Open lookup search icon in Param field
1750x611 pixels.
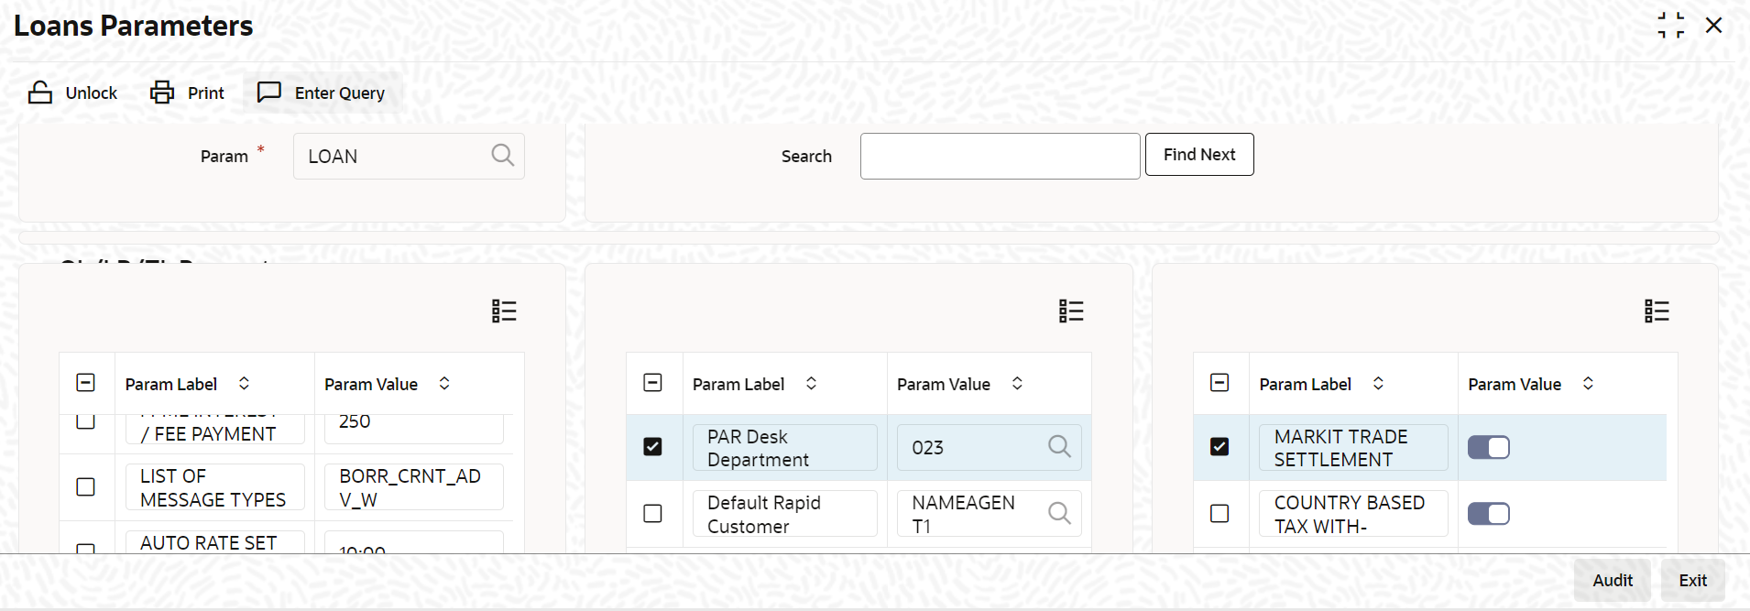(502, 155)
